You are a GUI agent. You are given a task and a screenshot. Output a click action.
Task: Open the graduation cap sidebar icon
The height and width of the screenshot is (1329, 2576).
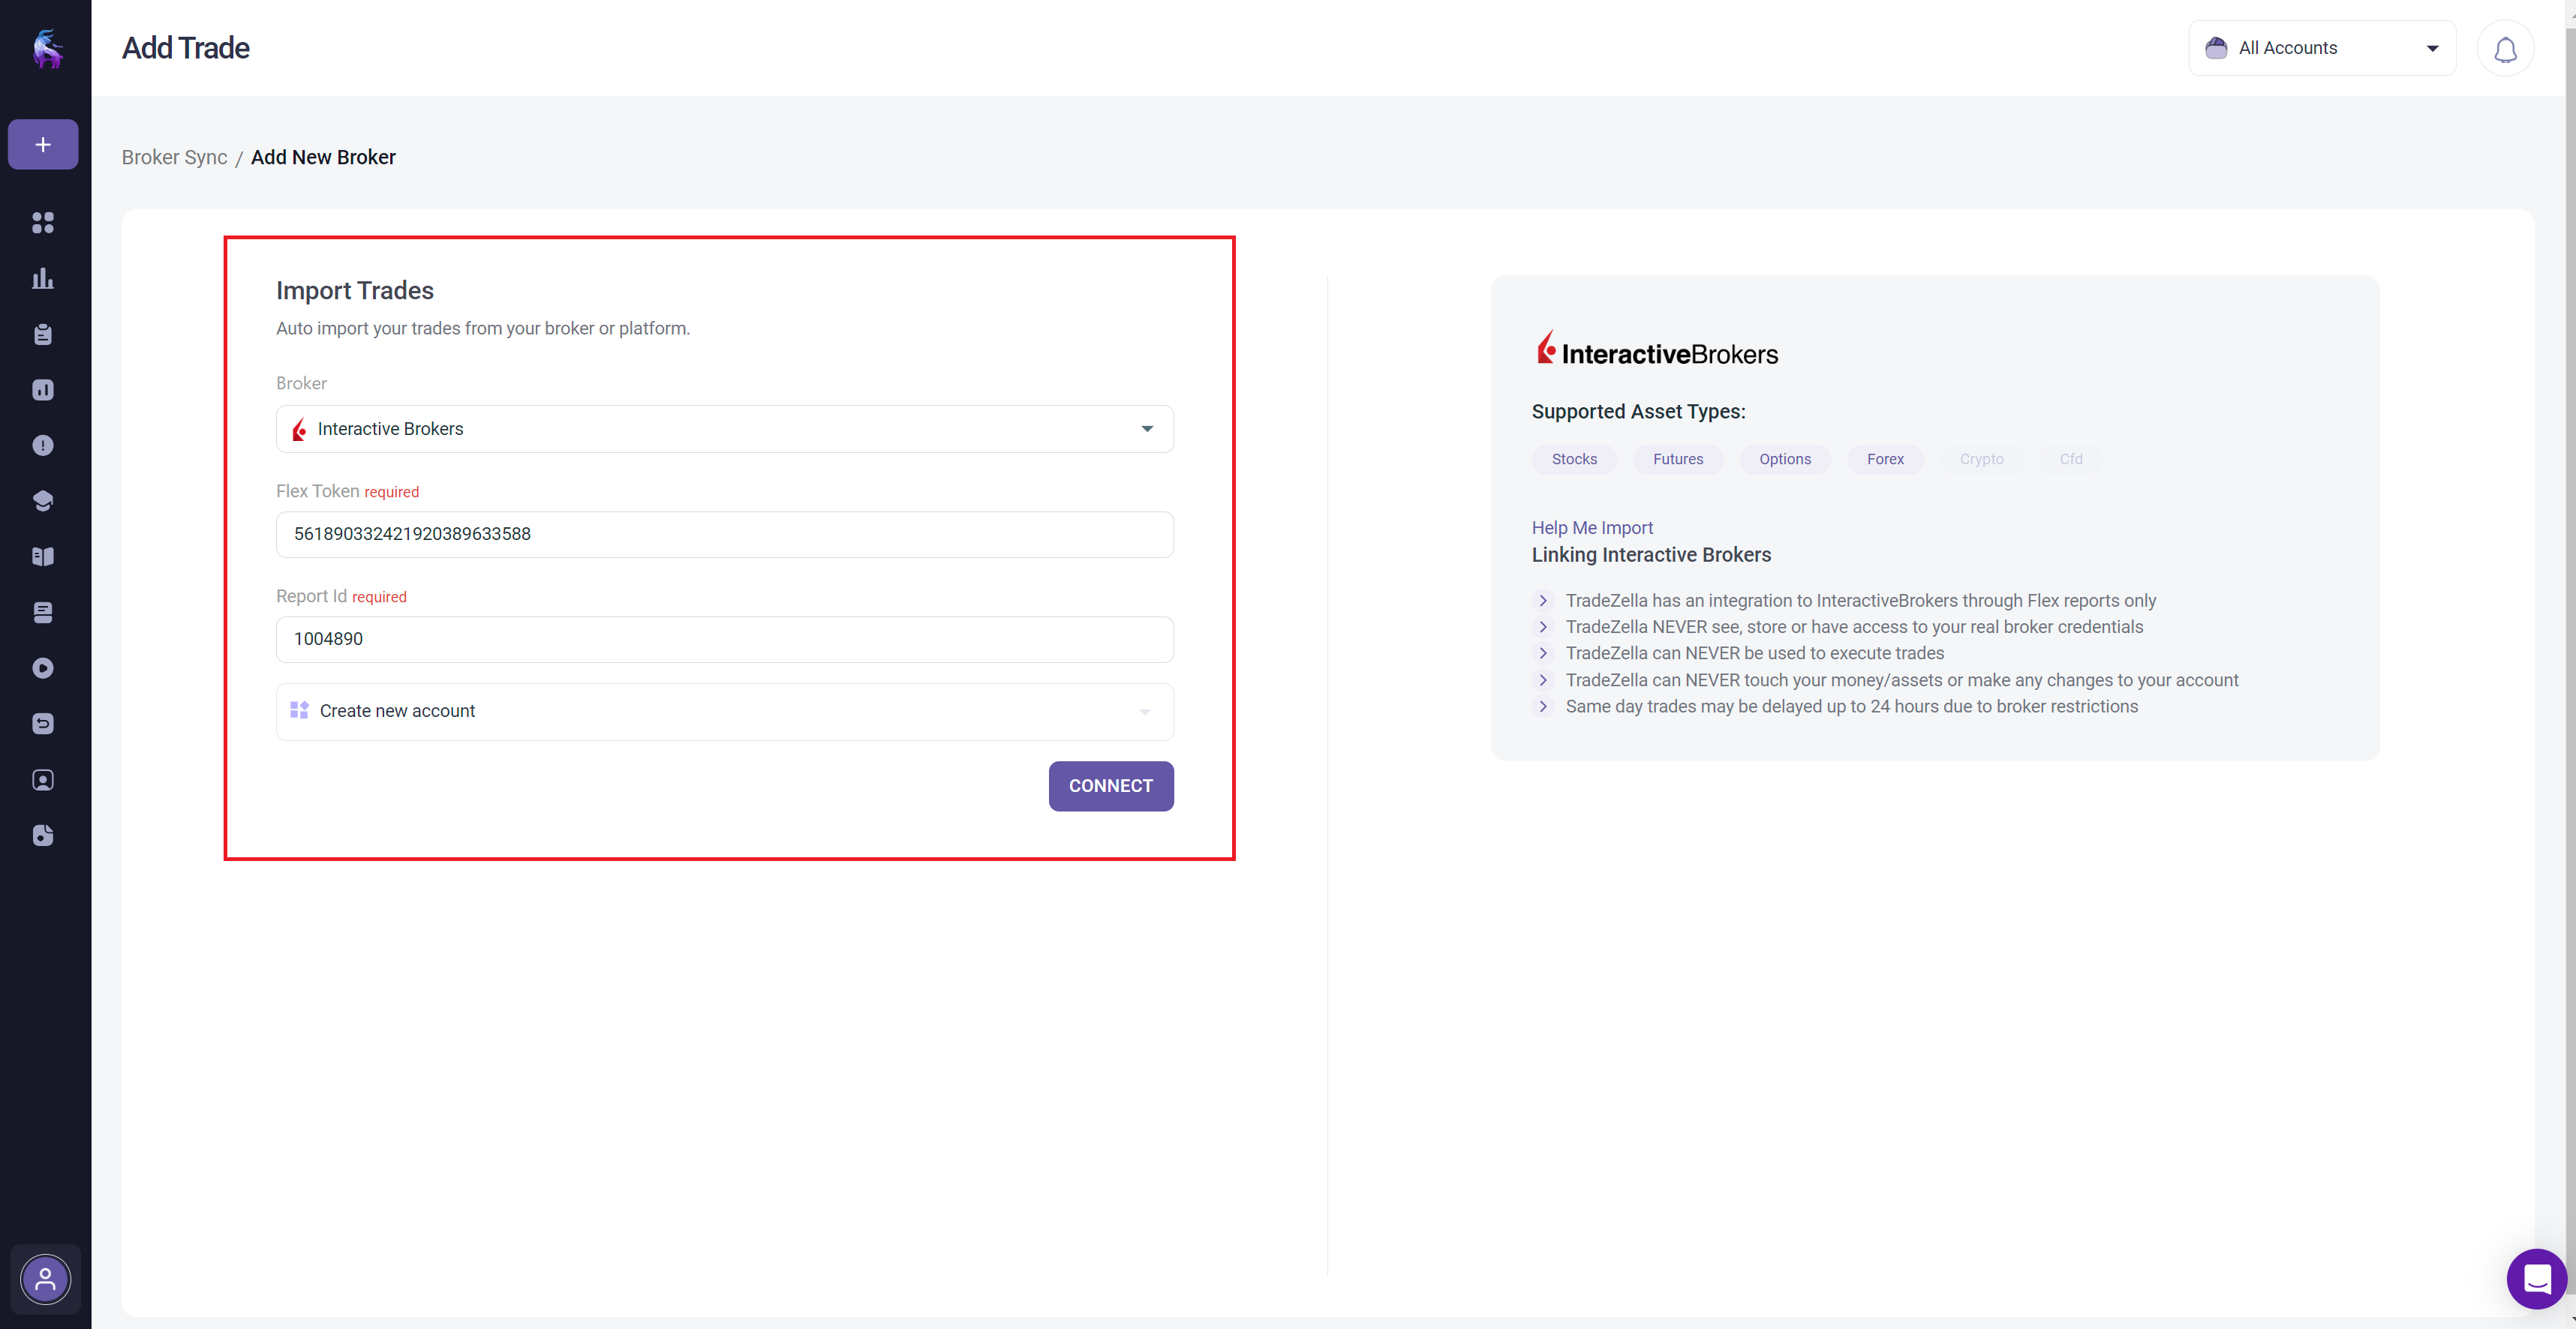pos(43,502)
